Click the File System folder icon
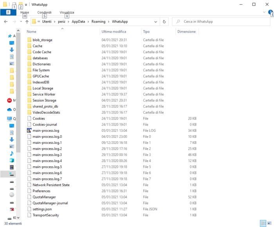This screenshot has width=274, height=227. coord(29,70)
